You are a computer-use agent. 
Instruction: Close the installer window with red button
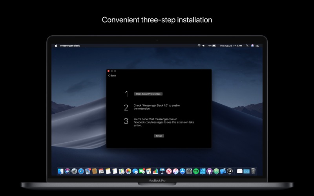[x=109, y=71]
